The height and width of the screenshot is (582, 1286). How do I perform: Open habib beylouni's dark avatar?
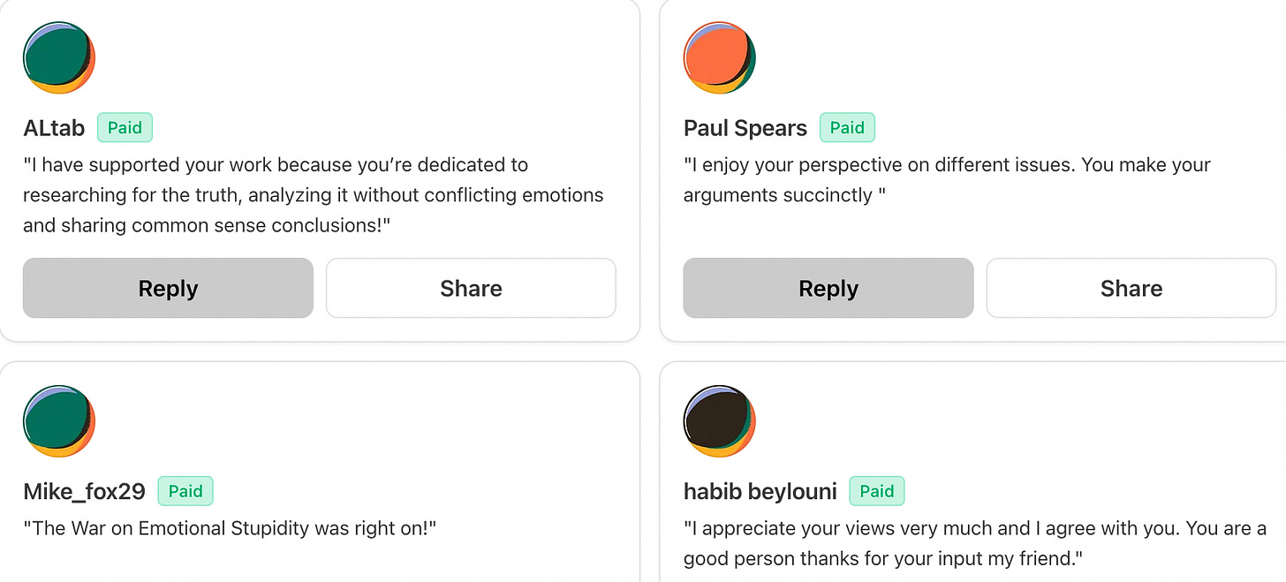719,421
